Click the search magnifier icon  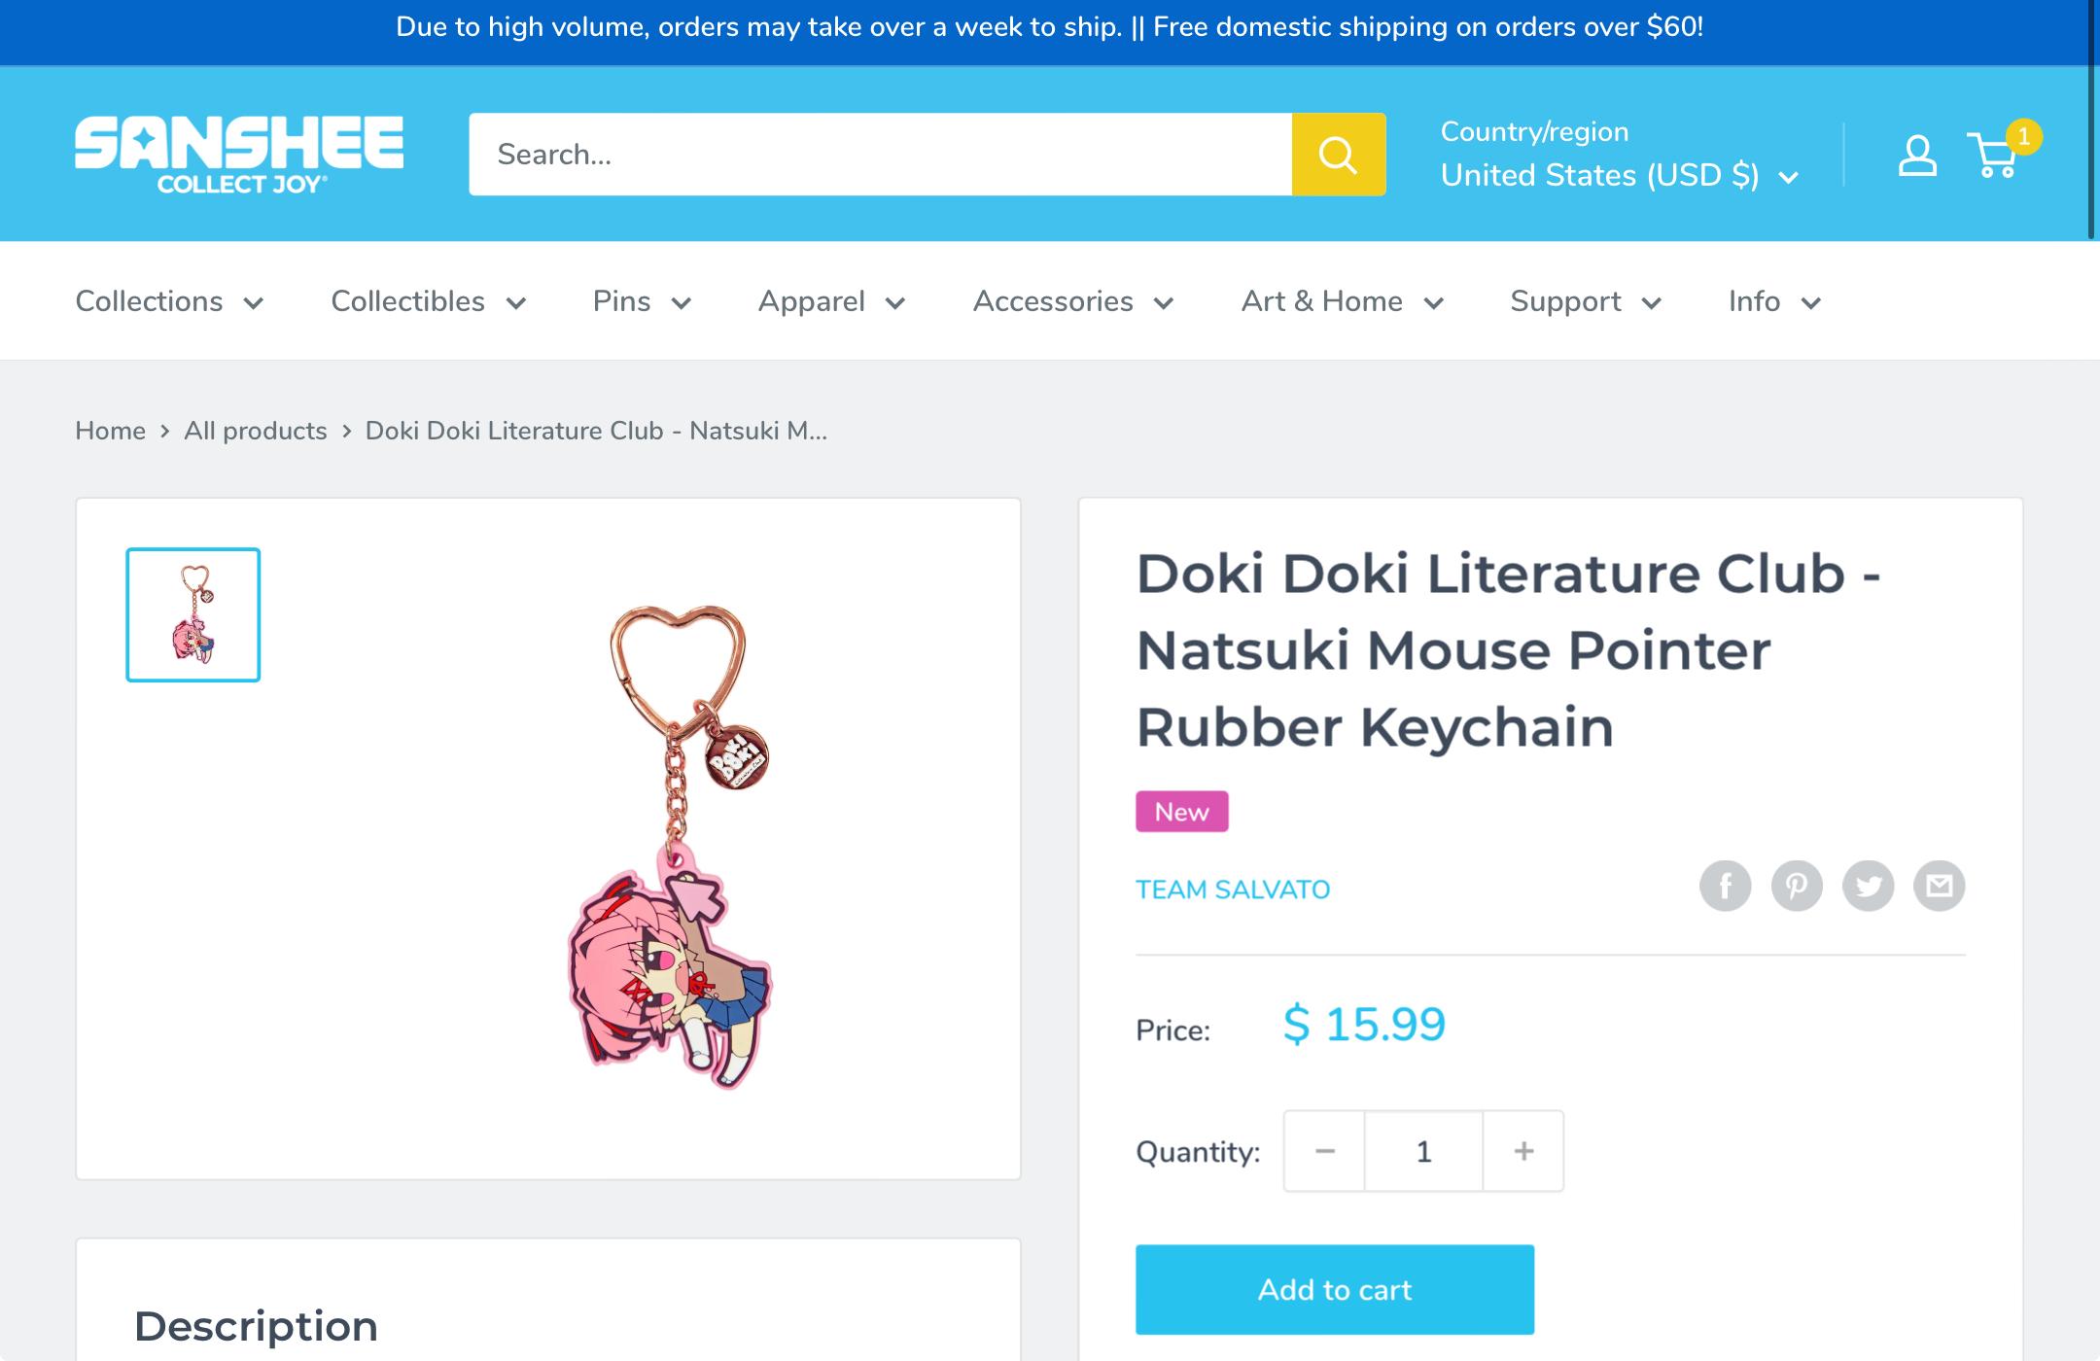(x=1338, y=154)
